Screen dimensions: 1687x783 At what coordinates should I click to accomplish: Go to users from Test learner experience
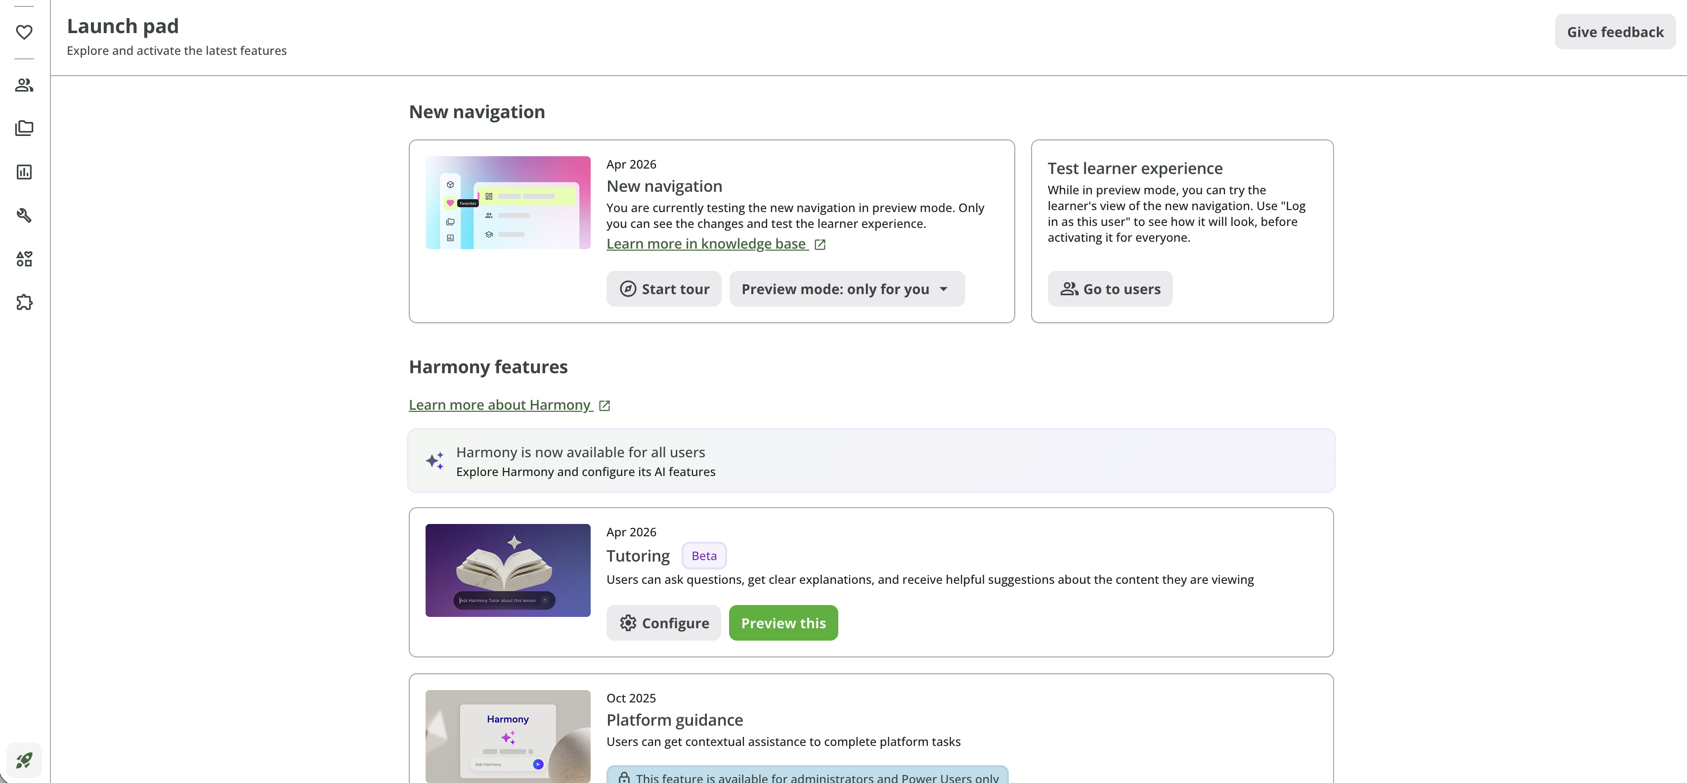coord(1109,289)
